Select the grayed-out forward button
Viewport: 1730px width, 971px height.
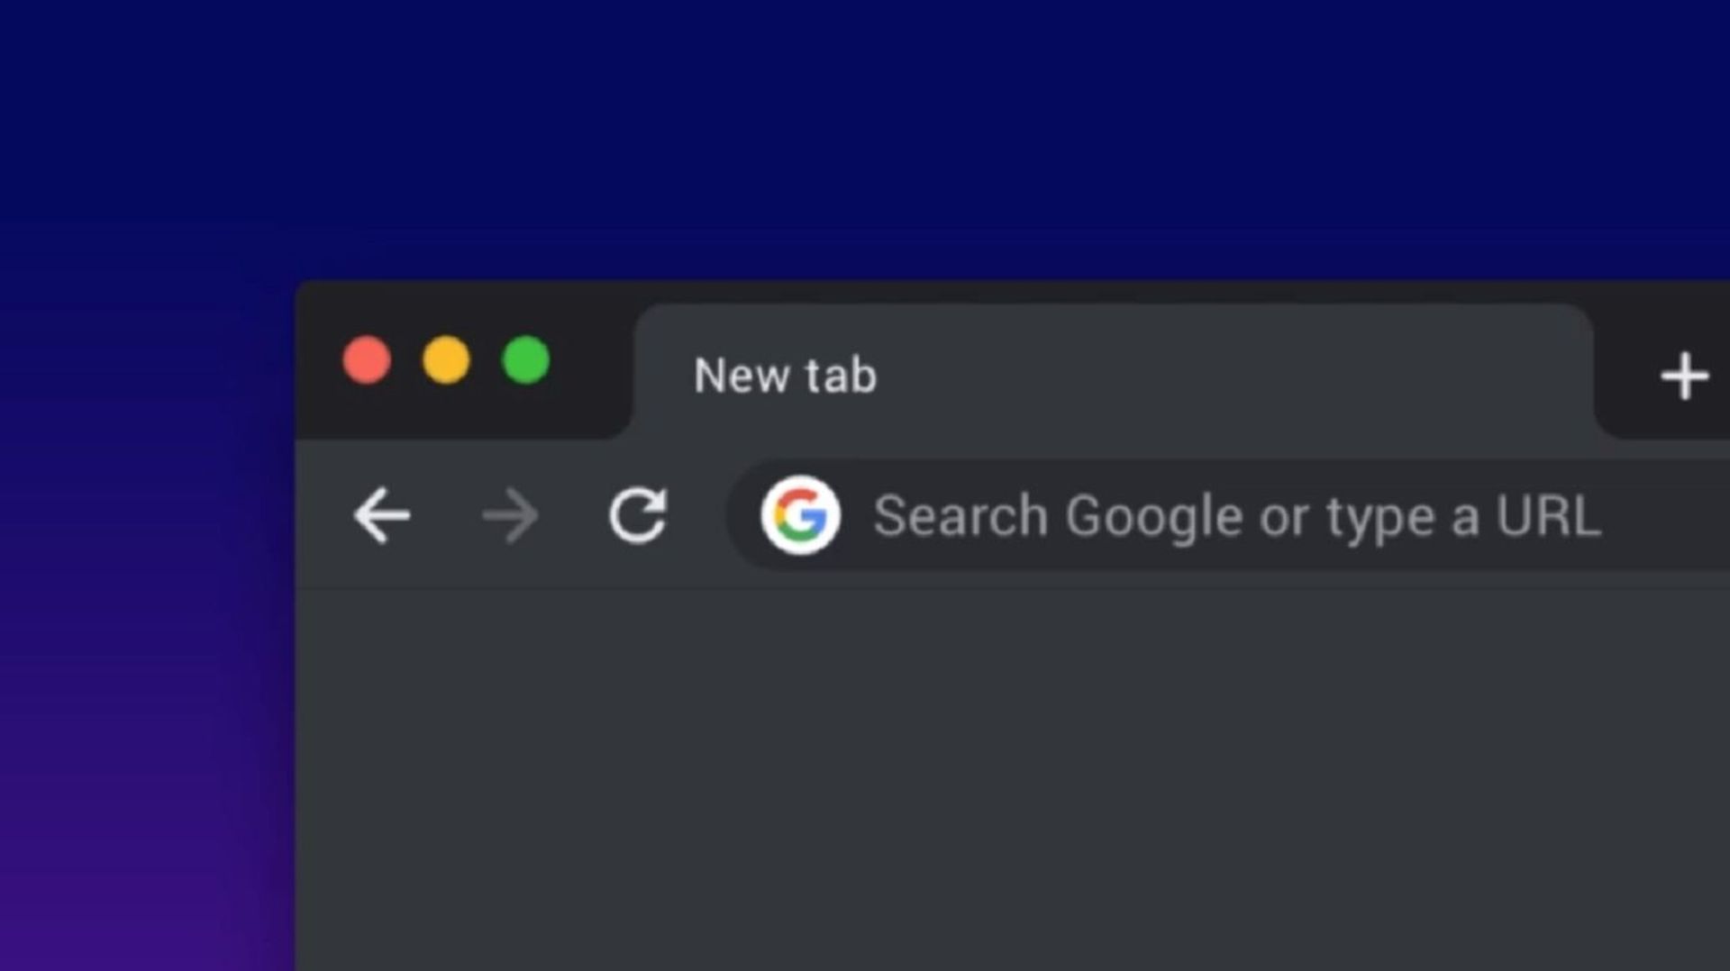point(510,516)
